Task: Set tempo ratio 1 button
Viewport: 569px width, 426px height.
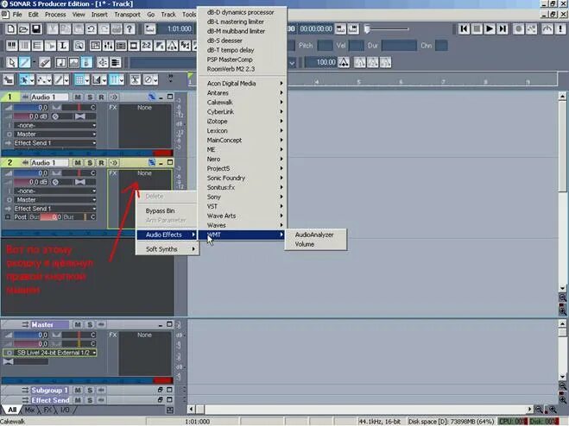Action: tap(359, 62)
